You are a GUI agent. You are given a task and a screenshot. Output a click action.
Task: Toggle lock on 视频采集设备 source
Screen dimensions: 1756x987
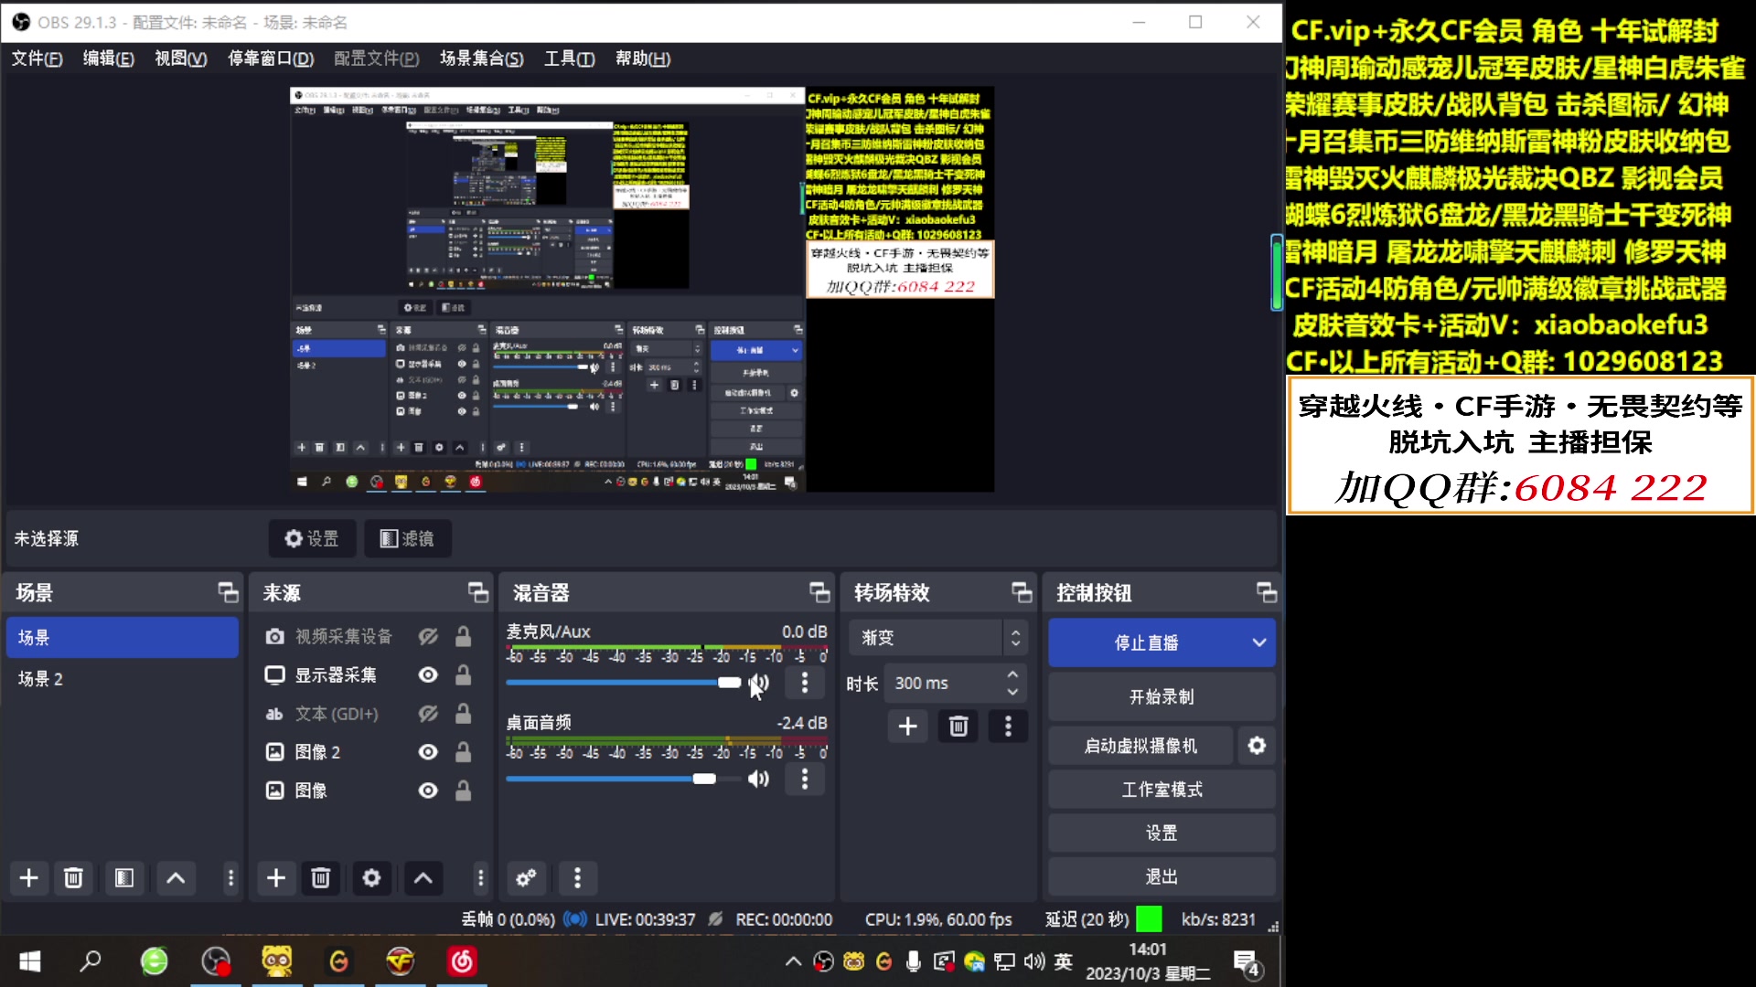tap(464, 636)
